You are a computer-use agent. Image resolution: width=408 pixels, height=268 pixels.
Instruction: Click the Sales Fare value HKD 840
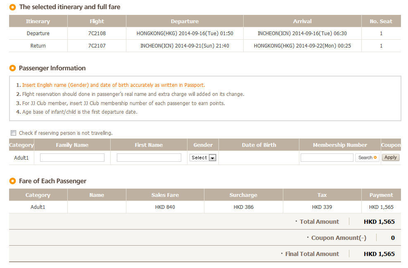[165, 207]
